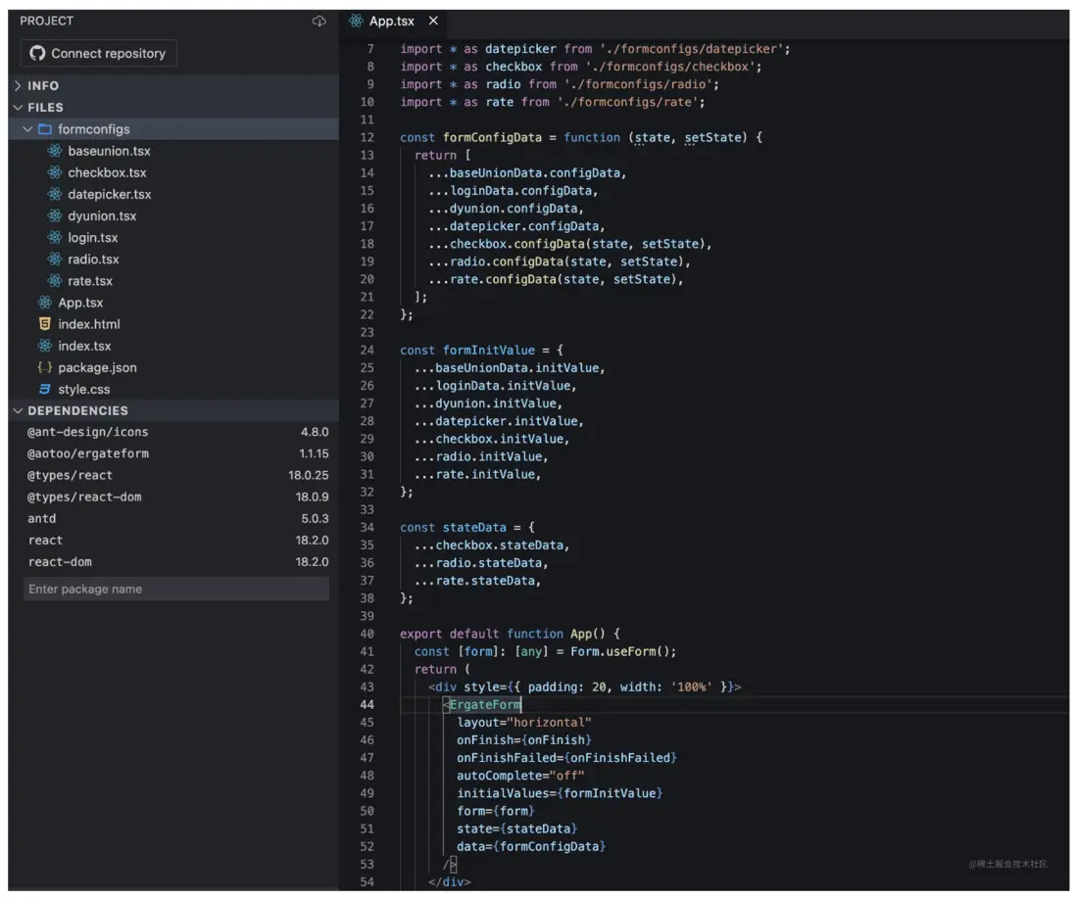Click the HTML5 icon beside index.html
Viewport: 1076px width, 899px height.
click(44, 324)
